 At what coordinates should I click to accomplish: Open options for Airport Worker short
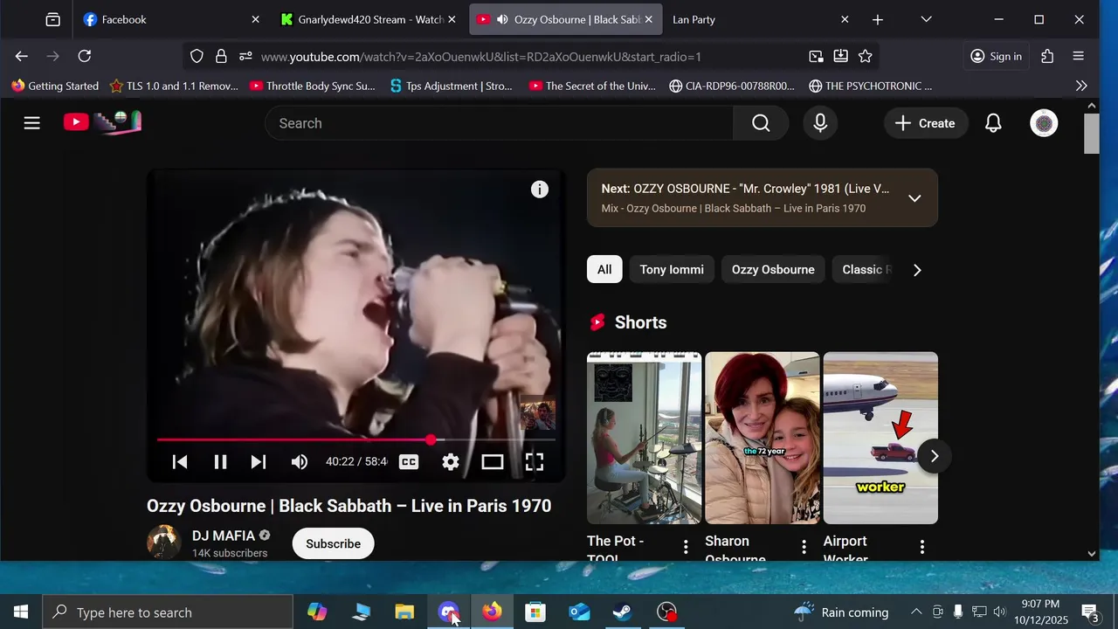tap(922, 547)
